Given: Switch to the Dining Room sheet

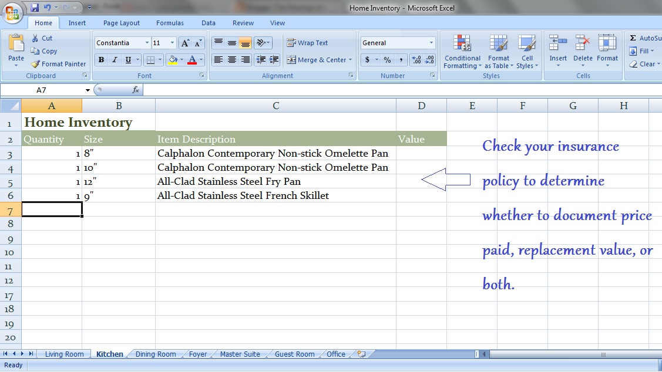Looking at the screenshot, I should click(x=155, y=354).
